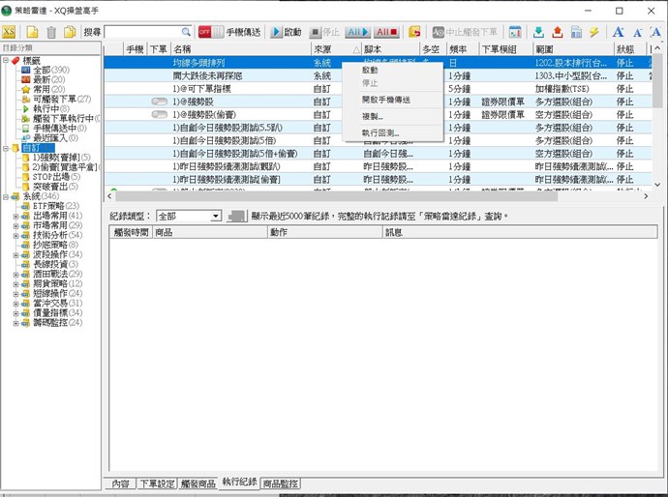Click the 啟動 start button in toolbar

(286, 32)
